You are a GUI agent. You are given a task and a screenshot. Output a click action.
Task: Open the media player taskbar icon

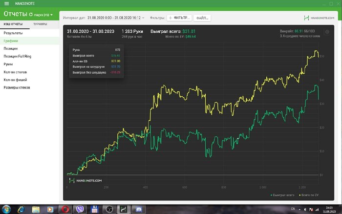pyautogui.click(x=50, y=210)
